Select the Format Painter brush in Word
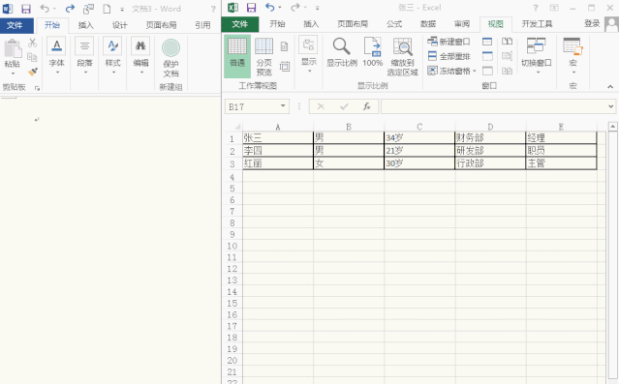 pos(32,72)
